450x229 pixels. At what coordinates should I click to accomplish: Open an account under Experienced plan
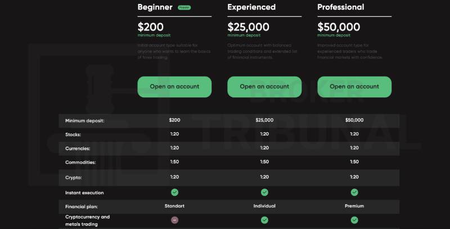pos(264,87)
